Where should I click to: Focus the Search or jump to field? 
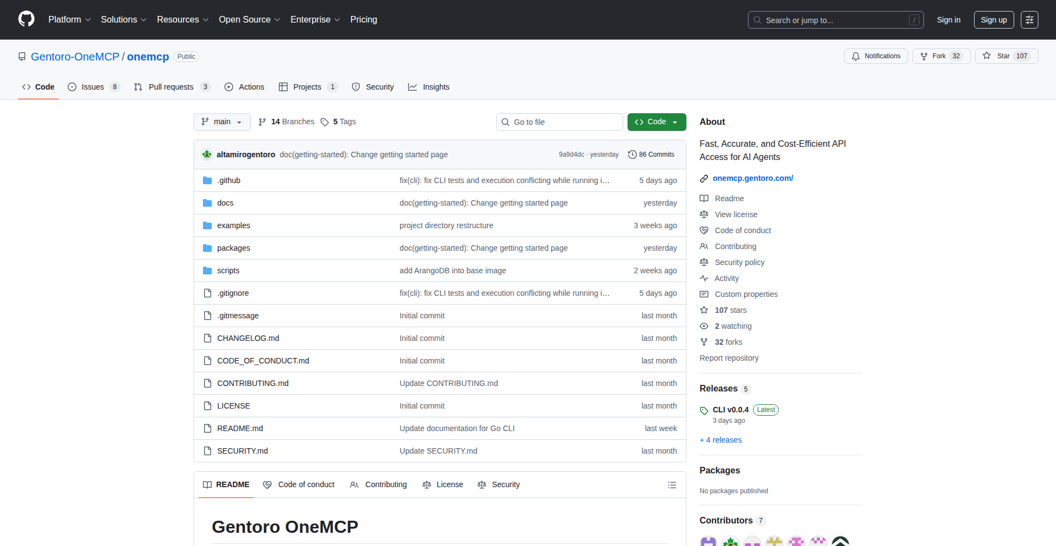[x=835, y=20]
